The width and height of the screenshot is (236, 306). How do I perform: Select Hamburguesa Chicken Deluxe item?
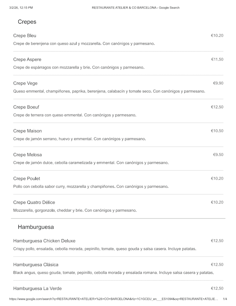(x=44, y=241)
